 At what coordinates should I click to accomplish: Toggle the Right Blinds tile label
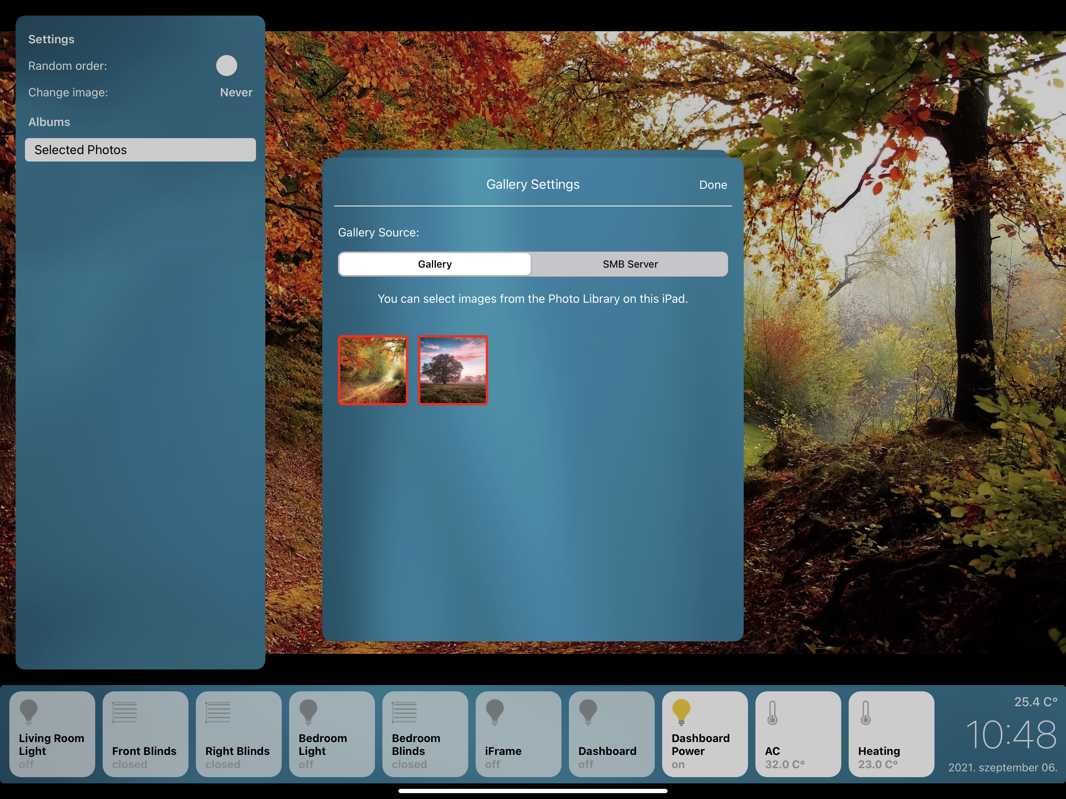coord(238,751)
